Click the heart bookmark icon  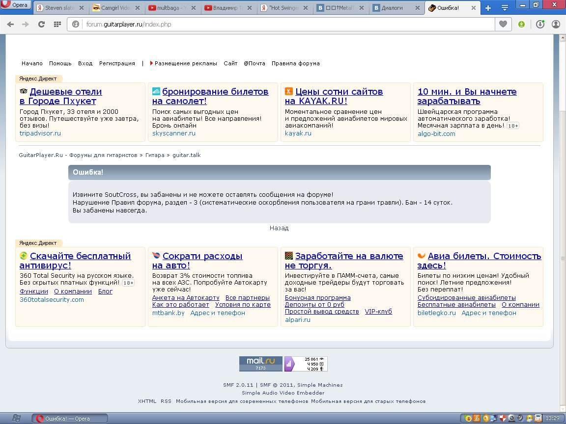coord(503,24)
